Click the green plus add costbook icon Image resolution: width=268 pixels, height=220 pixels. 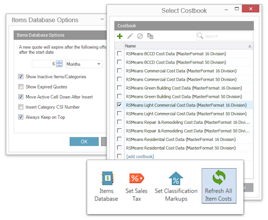(120, 36)
